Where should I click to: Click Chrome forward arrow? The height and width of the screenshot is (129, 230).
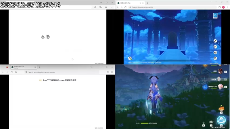[x=121, y=7]
